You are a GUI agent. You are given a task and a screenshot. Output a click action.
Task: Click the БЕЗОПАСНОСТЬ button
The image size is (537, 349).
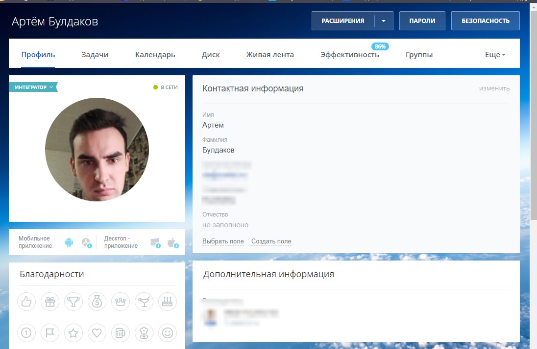[x=485, y=21]
